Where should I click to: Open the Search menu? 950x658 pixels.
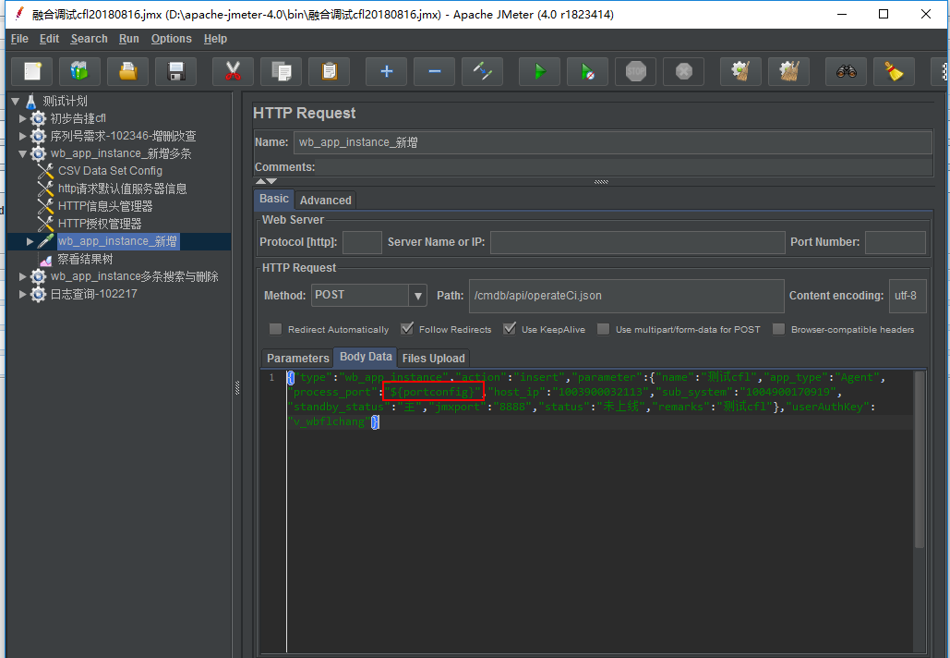[89, 39]
